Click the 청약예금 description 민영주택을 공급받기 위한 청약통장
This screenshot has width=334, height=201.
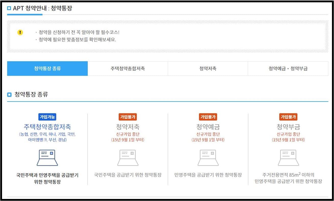point(208,175)
